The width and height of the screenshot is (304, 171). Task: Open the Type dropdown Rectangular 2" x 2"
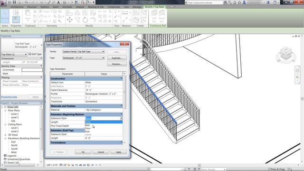pos(84,58)
